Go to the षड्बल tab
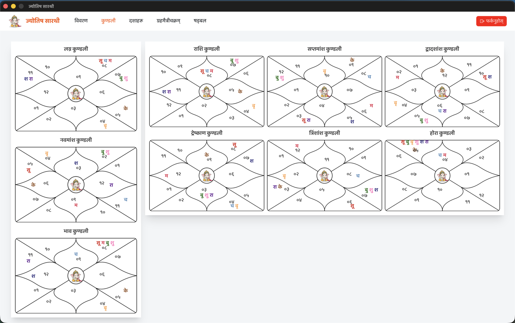The height and width of the screenshot is (323, 515). (x=200, y=21)
